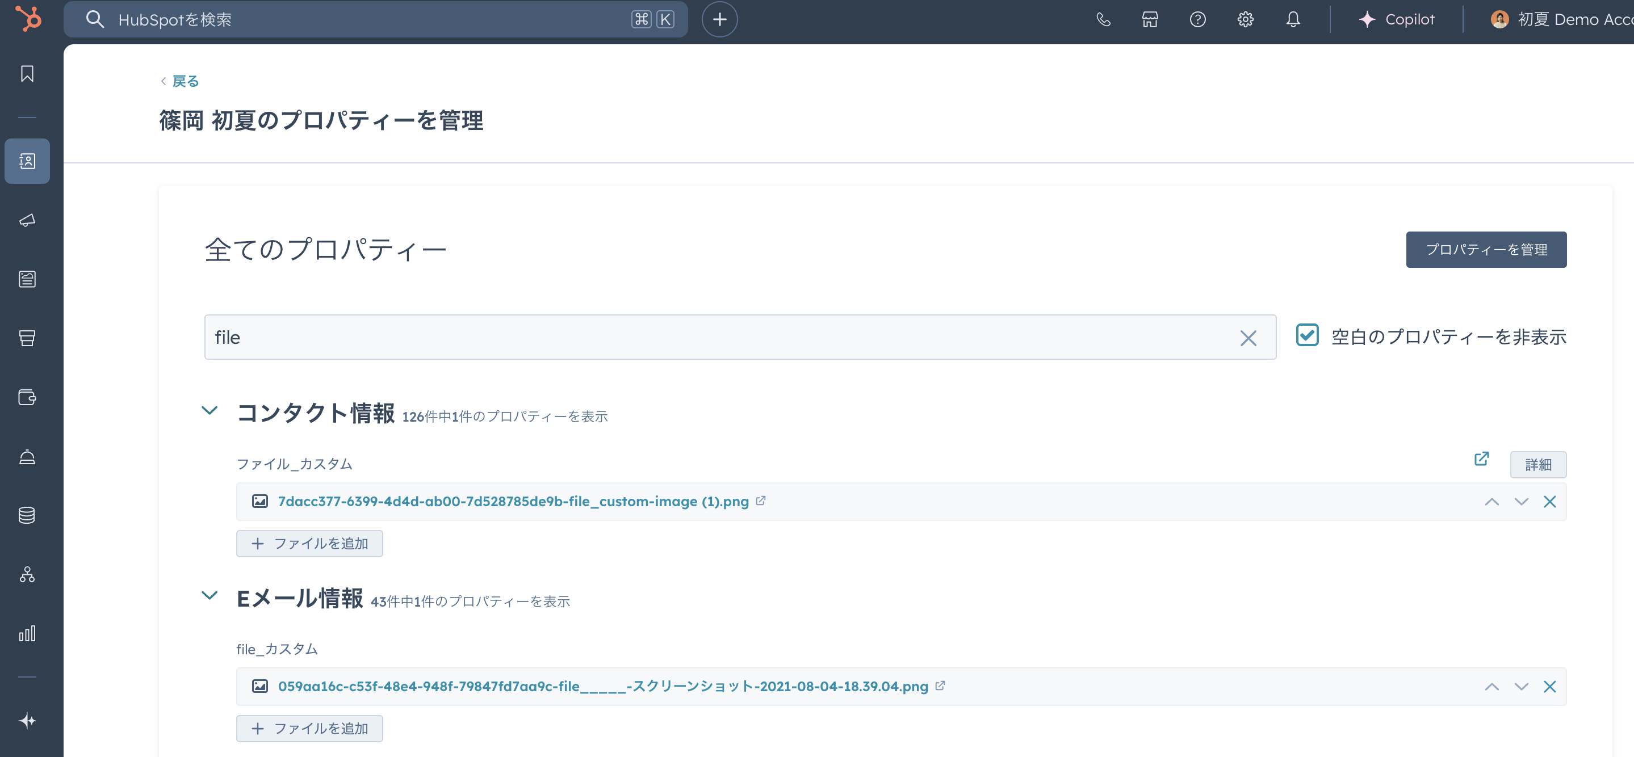Click ファイルを追加 under file_カスタム

[309, 729]
